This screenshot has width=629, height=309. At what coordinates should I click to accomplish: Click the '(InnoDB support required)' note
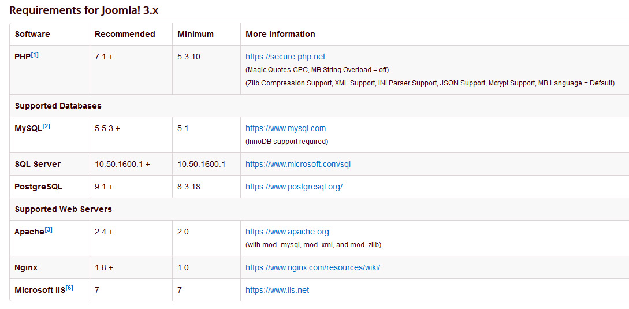287,142
